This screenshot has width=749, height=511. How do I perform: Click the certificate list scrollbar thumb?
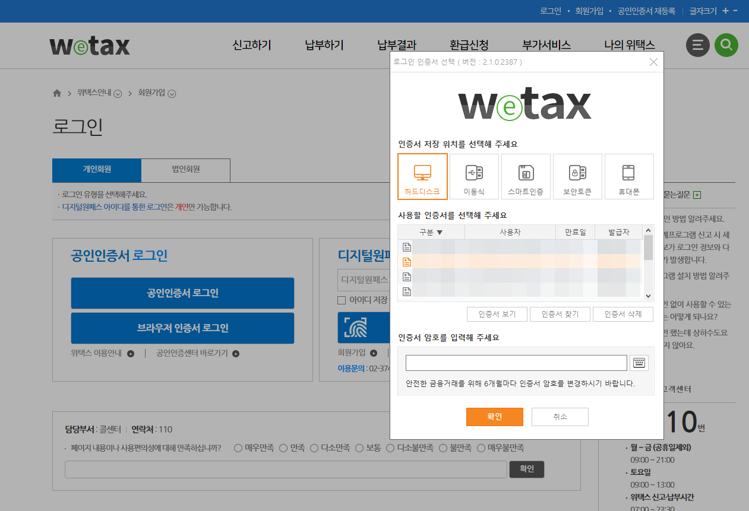(648, 247)
